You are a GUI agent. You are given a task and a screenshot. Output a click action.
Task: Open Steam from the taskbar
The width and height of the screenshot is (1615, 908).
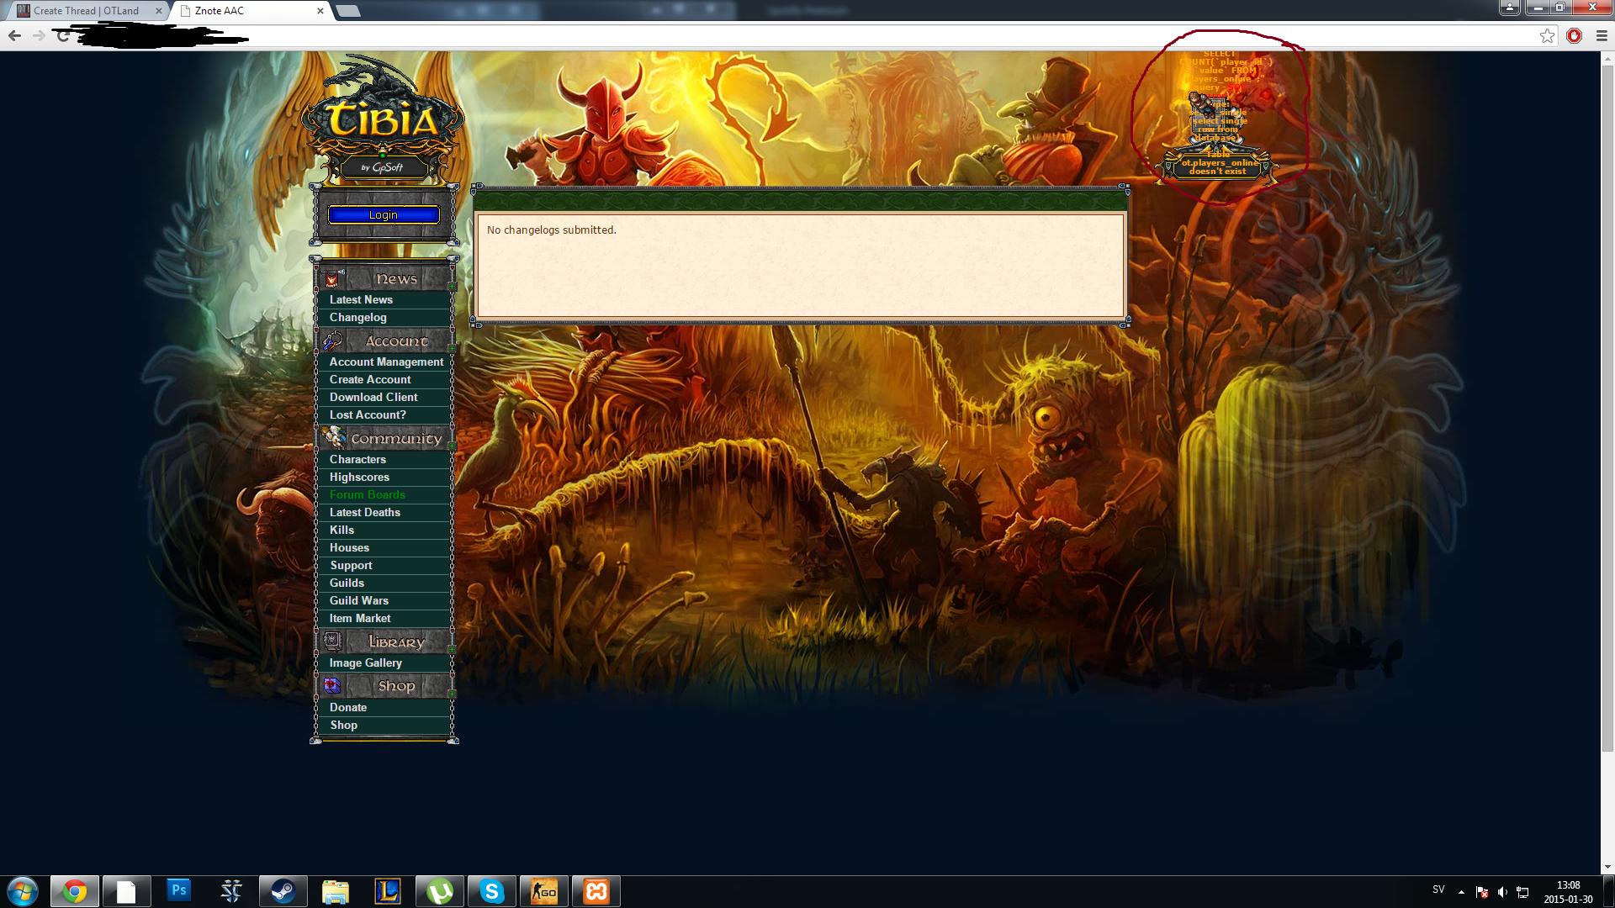point(283,891)
